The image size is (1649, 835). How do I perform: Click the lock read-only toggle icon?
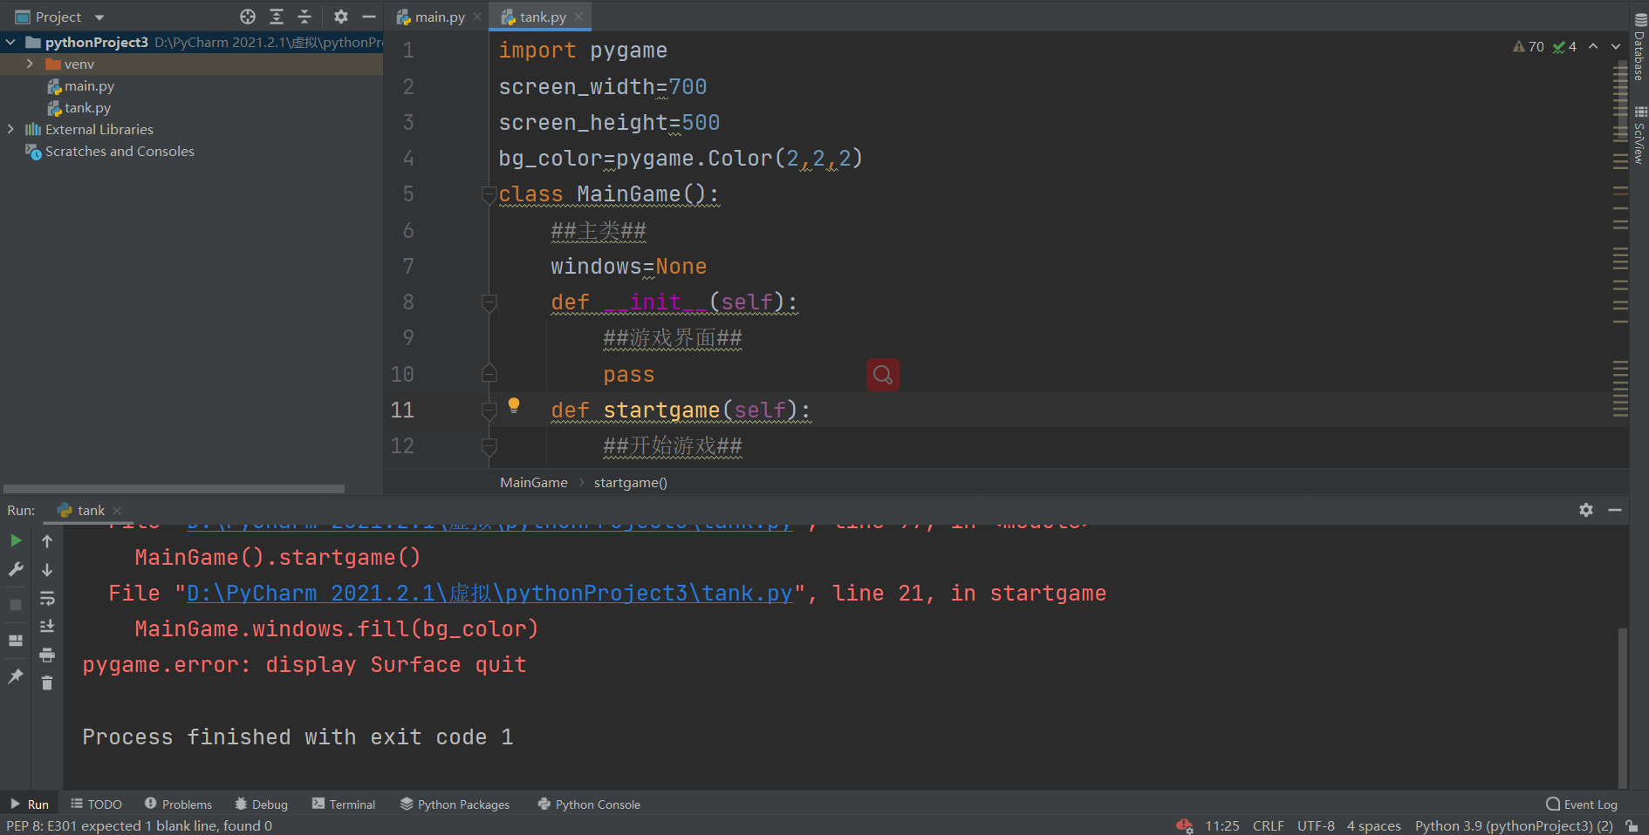(x=1632, y=825)
